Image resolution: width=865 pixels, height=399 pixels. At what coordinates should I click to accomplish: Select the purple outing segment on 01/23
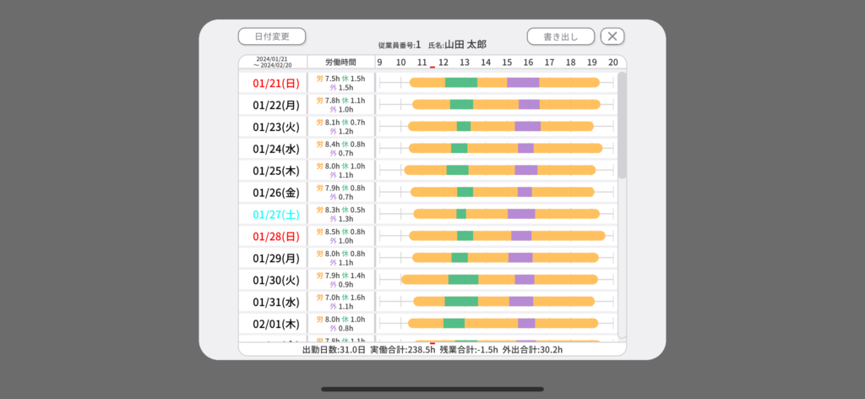[x=527, y=126]
